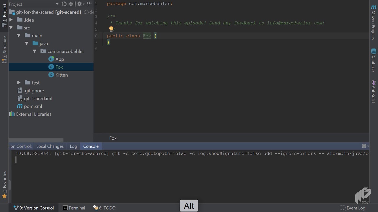Click the Kitten class icon
Image resolution: width=378 pixels, height=212 pixels.
tap(51, 75)
